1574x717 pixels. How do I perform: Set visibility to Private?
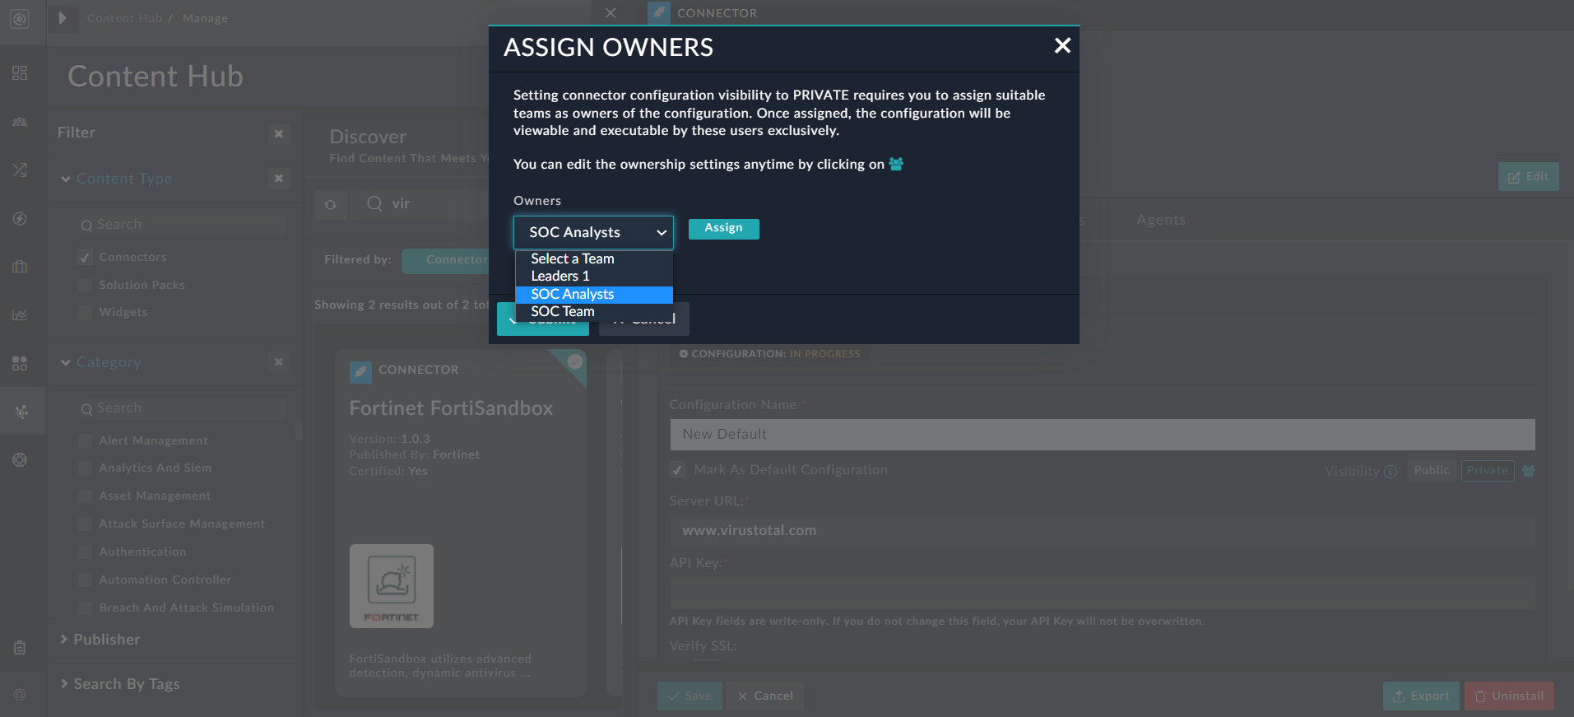pyautogui.click(x=1488, y=471)
